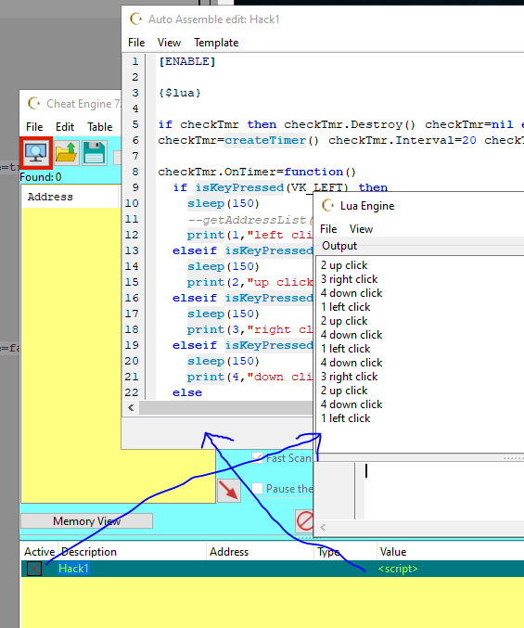This screenshot has height=628, width=524.
Task: Open the Template menu in Auto Assemble
Action: click(x=216, y=43)
